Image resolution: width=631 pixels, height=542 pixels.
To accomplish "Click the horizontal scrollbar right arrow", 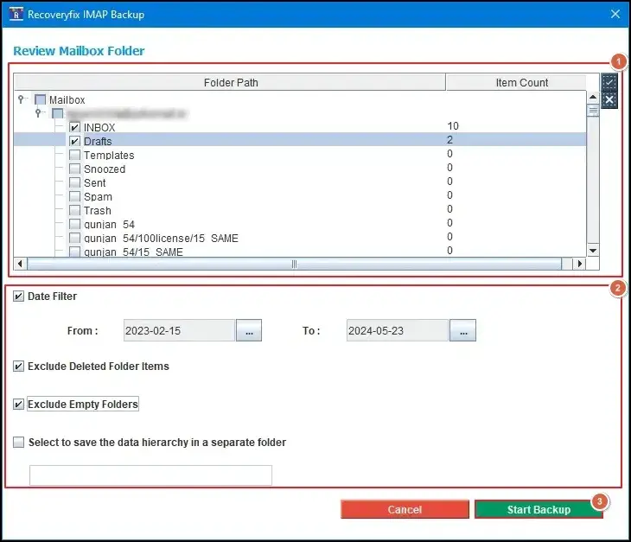I will tap(579, 264).
